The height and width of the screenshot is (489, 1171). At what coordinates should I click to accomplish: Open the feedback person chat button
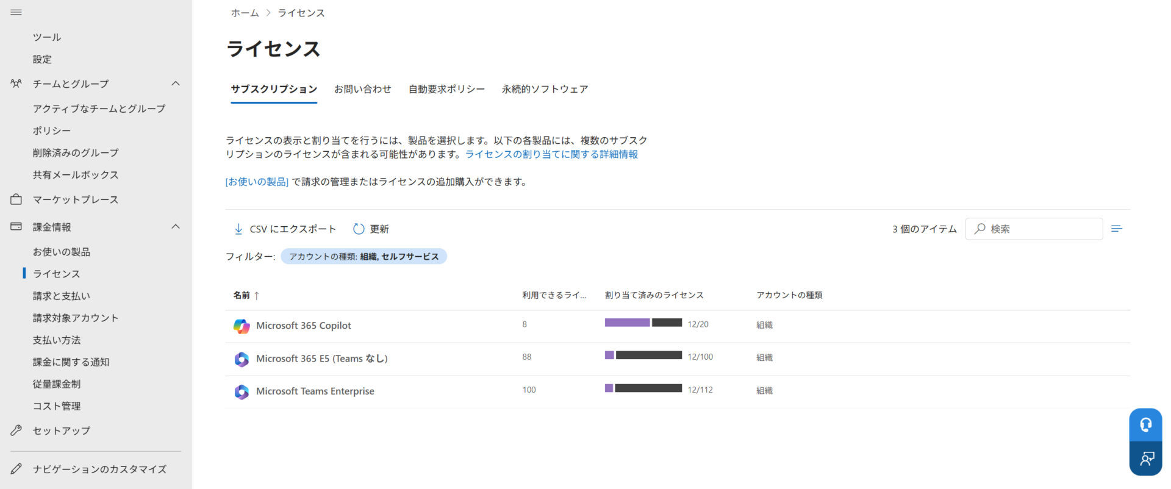(x=1145, y=458)
